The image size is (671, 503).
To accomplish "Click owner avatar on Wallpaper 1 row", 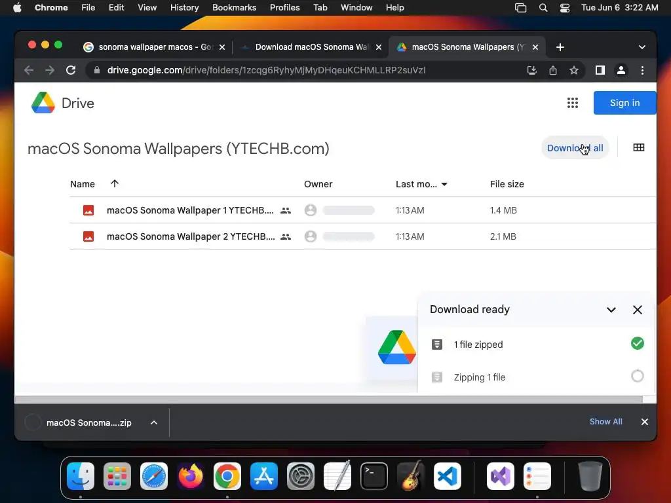I will pos(311,210).
